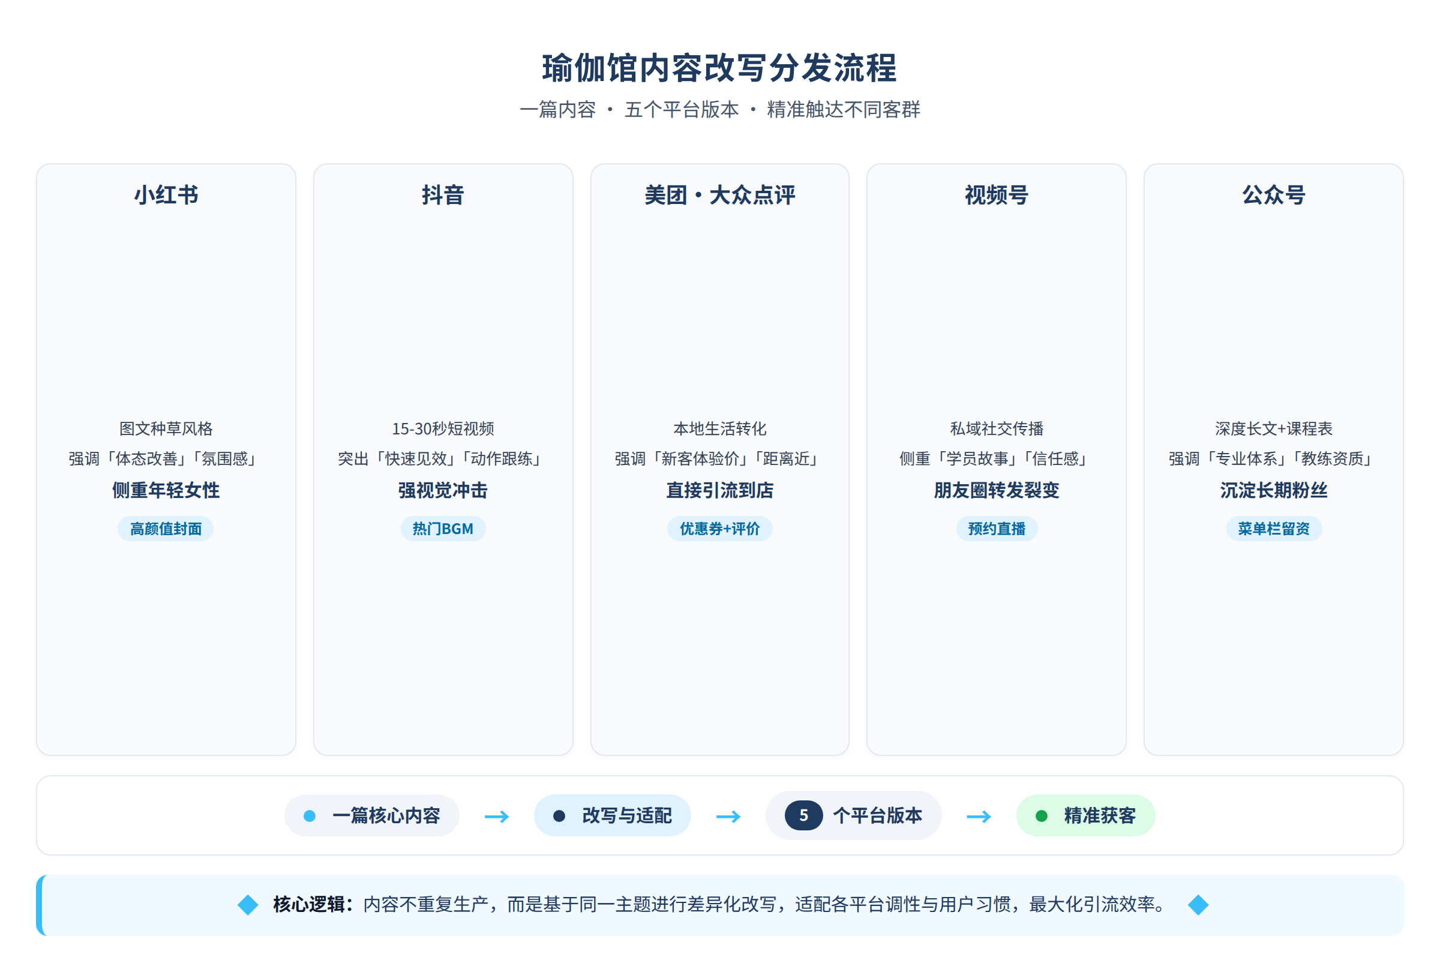Click the 一篇核心内容 step pill
The image size is (1440, 960).
pos(371,815)
